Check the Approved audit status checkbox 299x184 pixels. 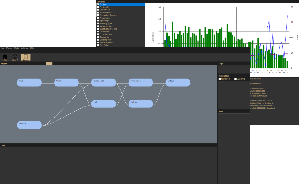coord(235,79)
